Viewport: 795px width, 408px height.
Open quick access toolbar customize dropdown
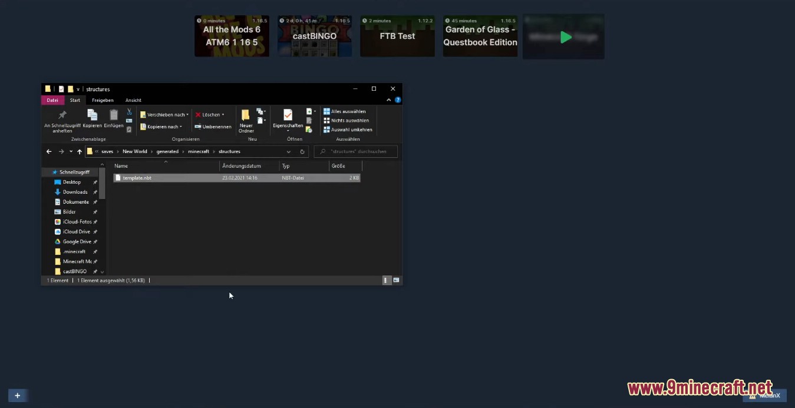point(78,89)
